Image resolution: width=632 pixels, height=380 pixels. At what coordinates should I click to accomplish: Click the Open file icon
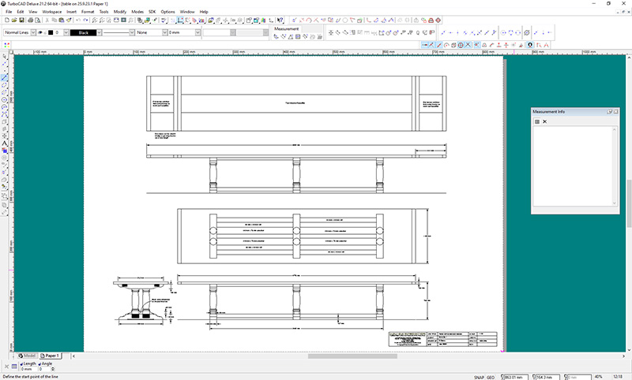(13, 20)
